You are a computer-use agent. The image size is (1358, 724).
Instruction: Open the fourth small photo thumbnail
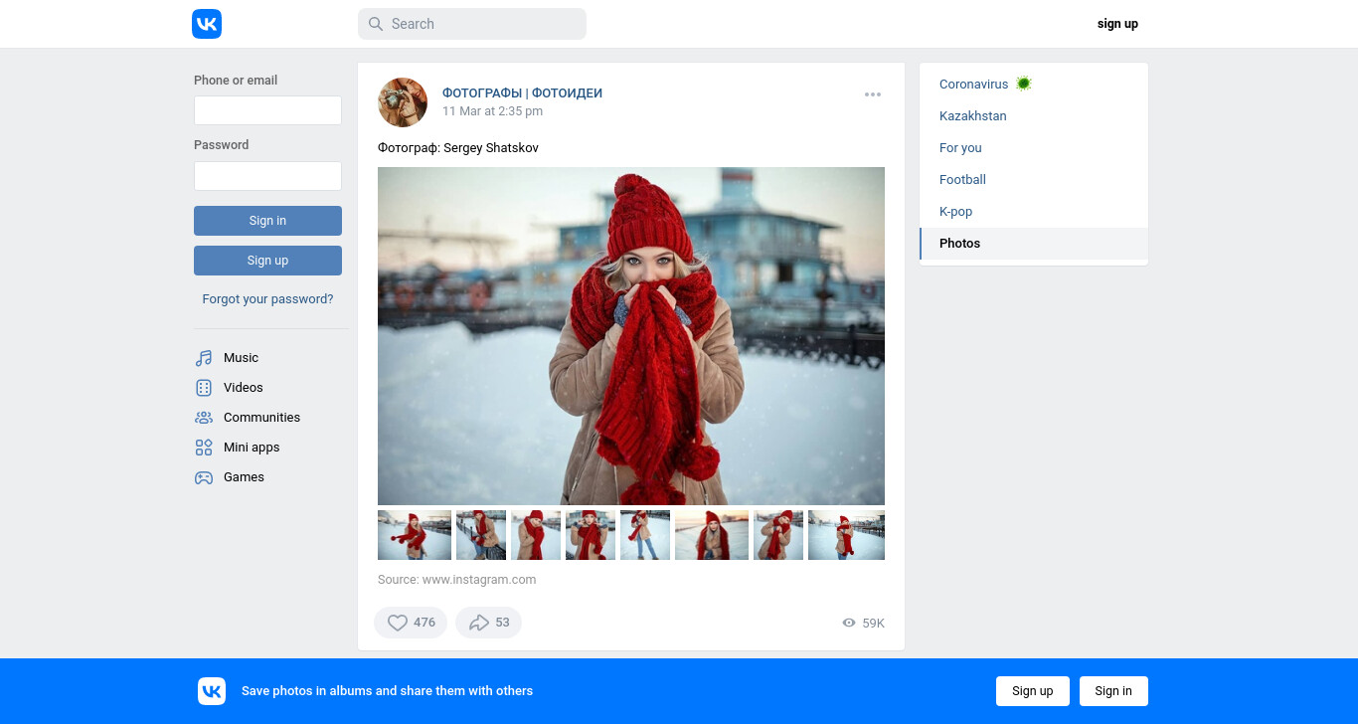591,535
